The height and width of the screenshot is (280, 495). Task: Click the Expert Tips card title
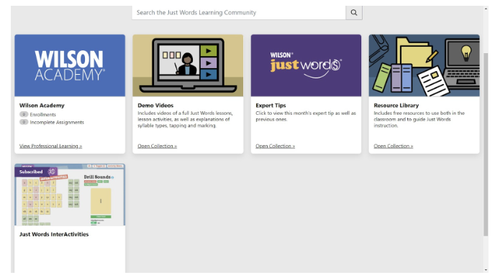click(x=271, y=106)
